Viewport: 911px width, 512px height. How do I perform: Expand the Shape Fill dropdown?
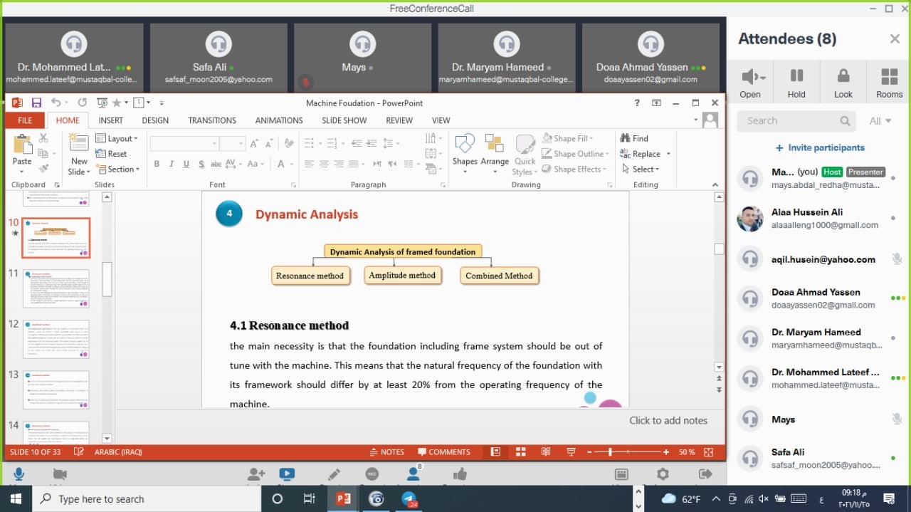[570, 138]
